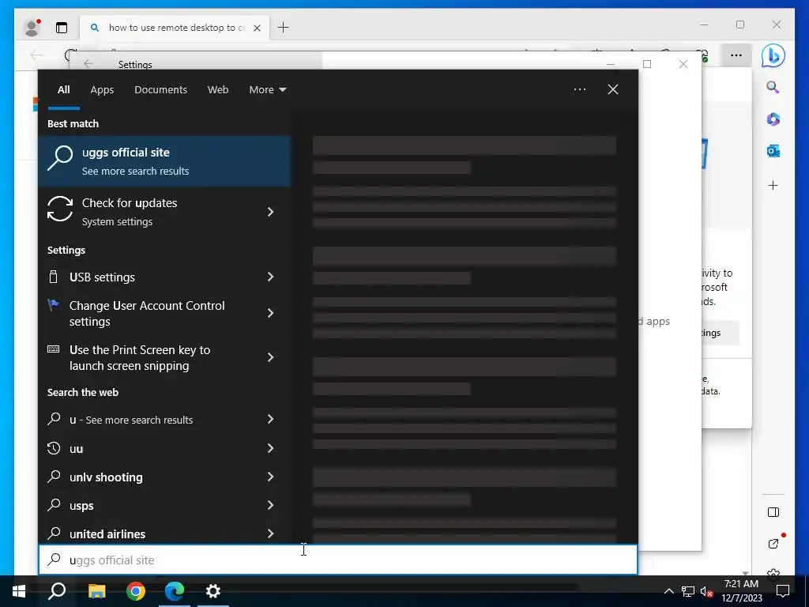Click the Check for updates sync icon
The height and width of the screenshot is (607, 809).
pyautogui.click(x=60, y=209)
